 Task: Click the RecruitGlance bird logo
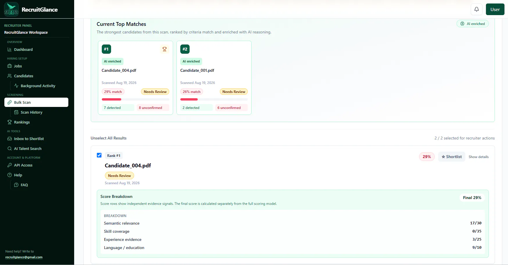[11, 9]
